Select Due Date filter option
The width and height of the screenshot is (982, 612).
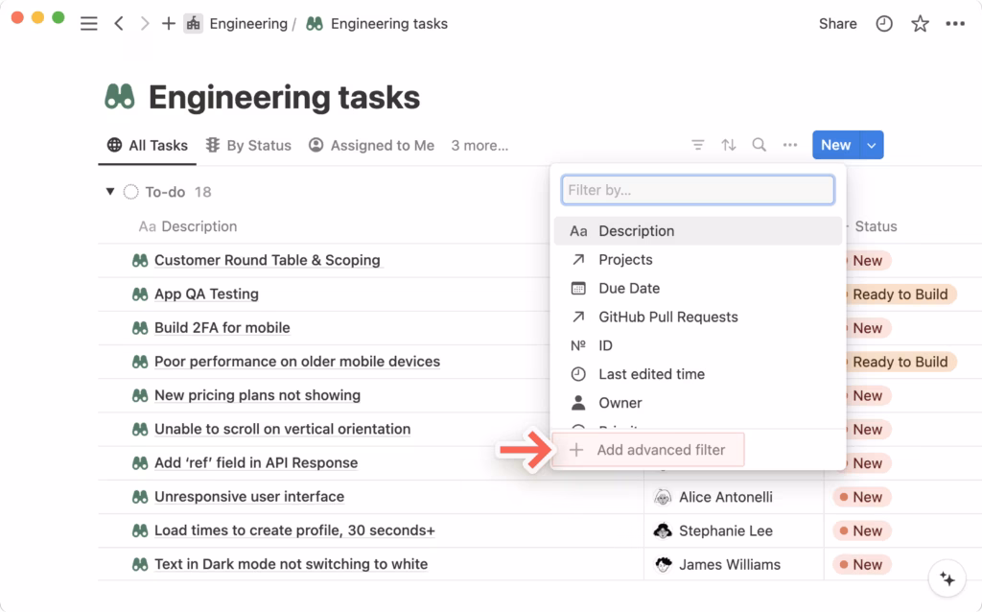tap(629, 288)
